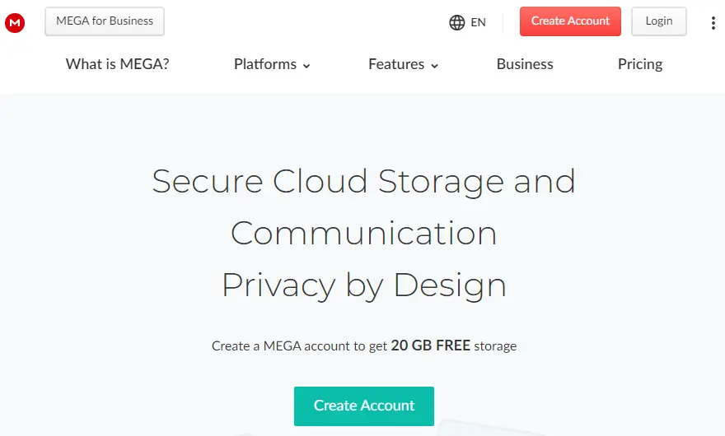
Task: Expand the Features dropdown chevron
Action: click(x=434, y=66)
